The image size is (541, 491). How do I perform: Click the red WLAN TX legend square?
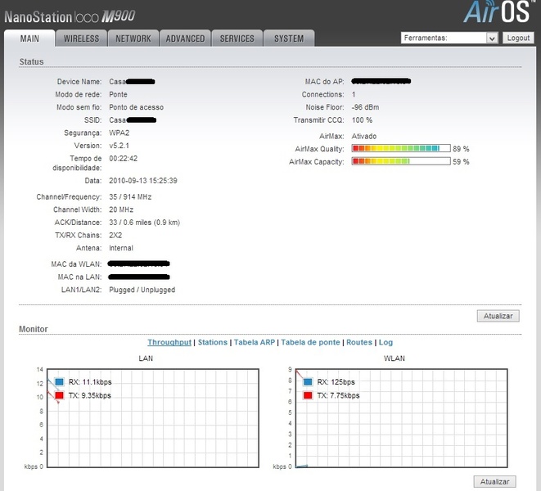(x=308, y=395)
